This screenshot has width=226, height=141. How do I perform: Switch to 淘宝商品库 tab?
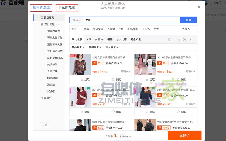pos(41,8)
